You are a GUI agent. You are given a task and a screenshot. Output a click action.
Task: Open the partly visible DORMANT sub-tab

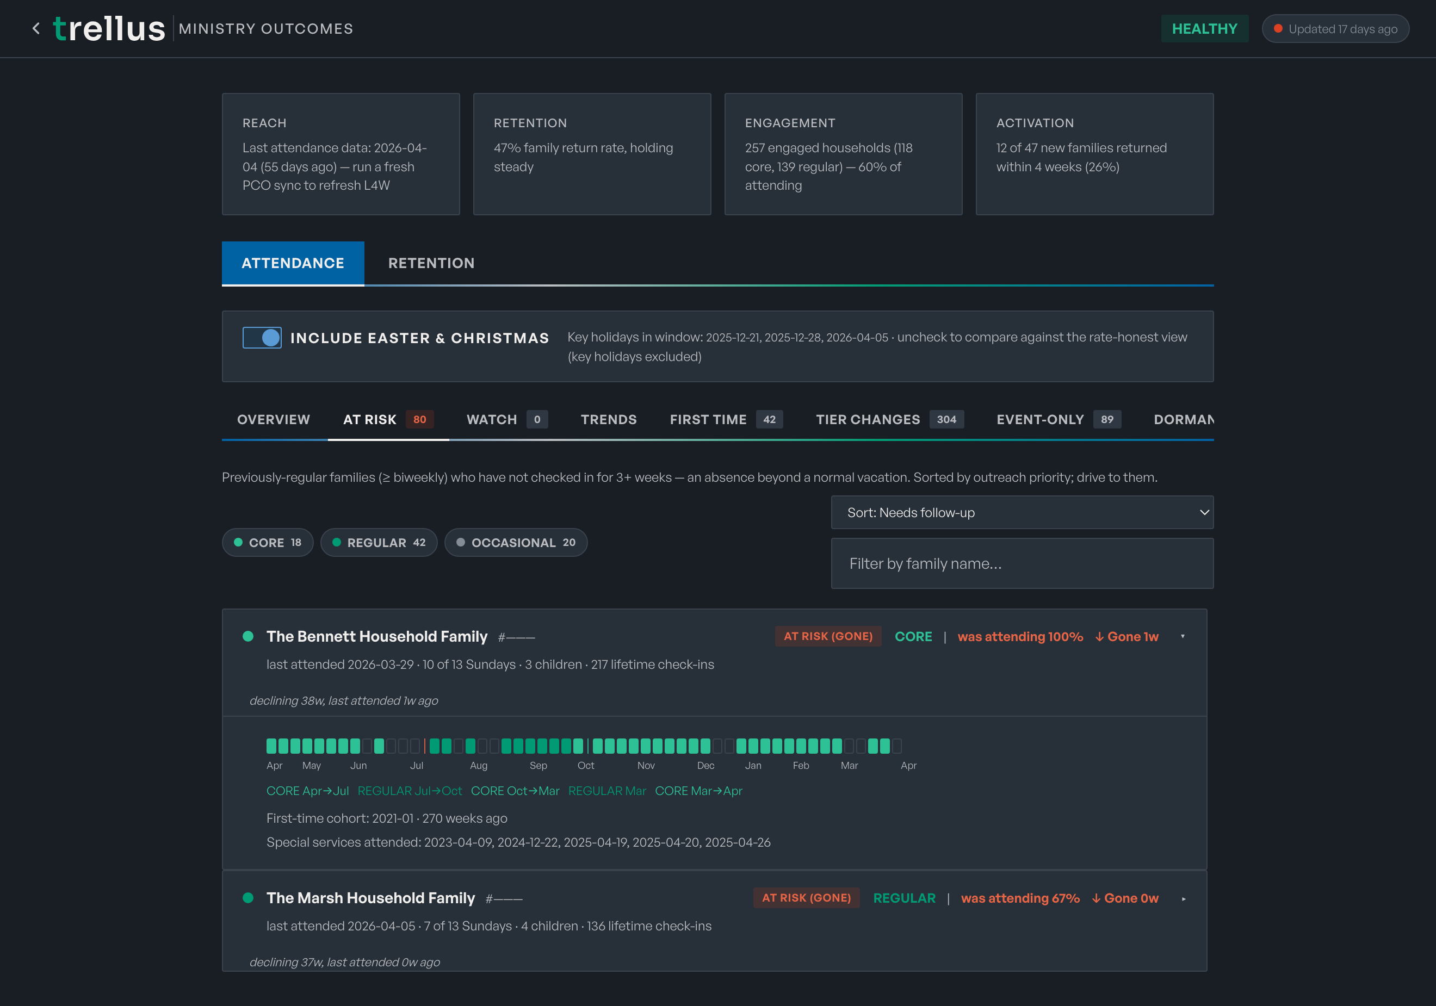click(1183, 420)
